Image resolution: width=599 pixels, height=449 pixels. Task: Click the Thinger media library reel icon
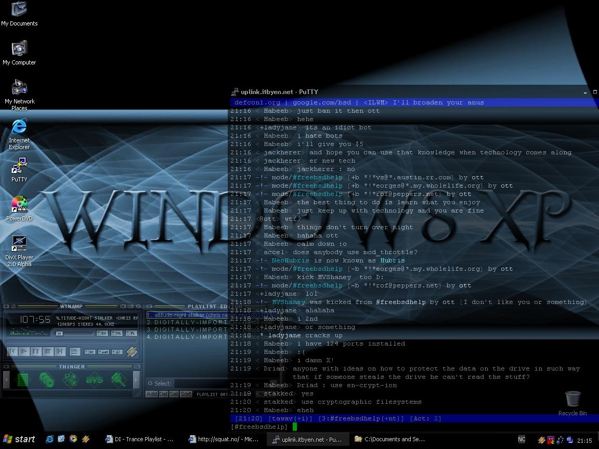(47, 379)
